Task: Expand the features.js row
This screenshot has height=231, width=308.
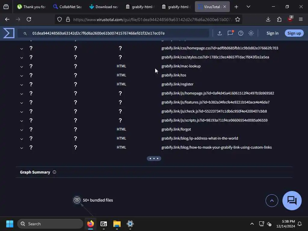Action: tap(22, 103)
